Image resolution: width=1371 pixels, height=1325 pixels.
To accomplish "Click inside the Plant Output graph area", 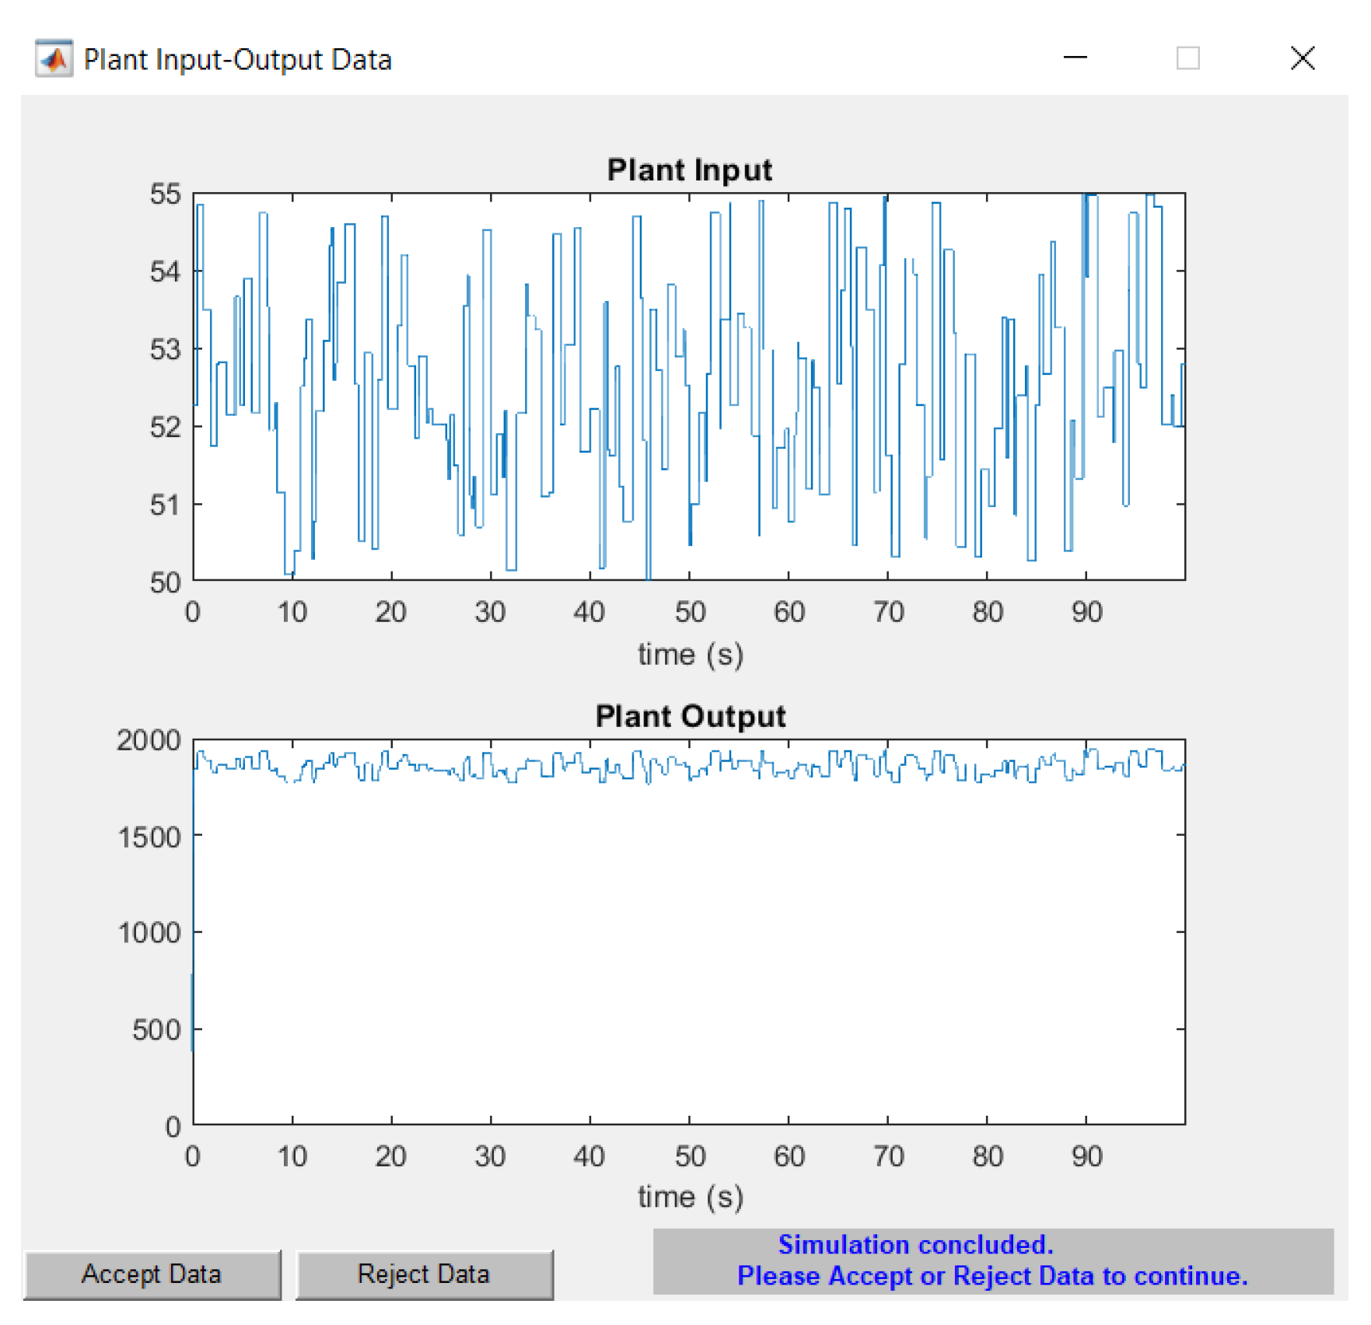I will tap(689, 932).
